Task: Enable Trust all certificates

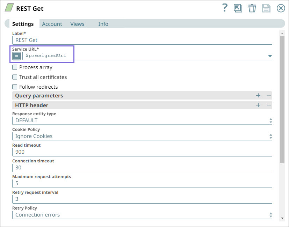Action: [x=15, y=77]
